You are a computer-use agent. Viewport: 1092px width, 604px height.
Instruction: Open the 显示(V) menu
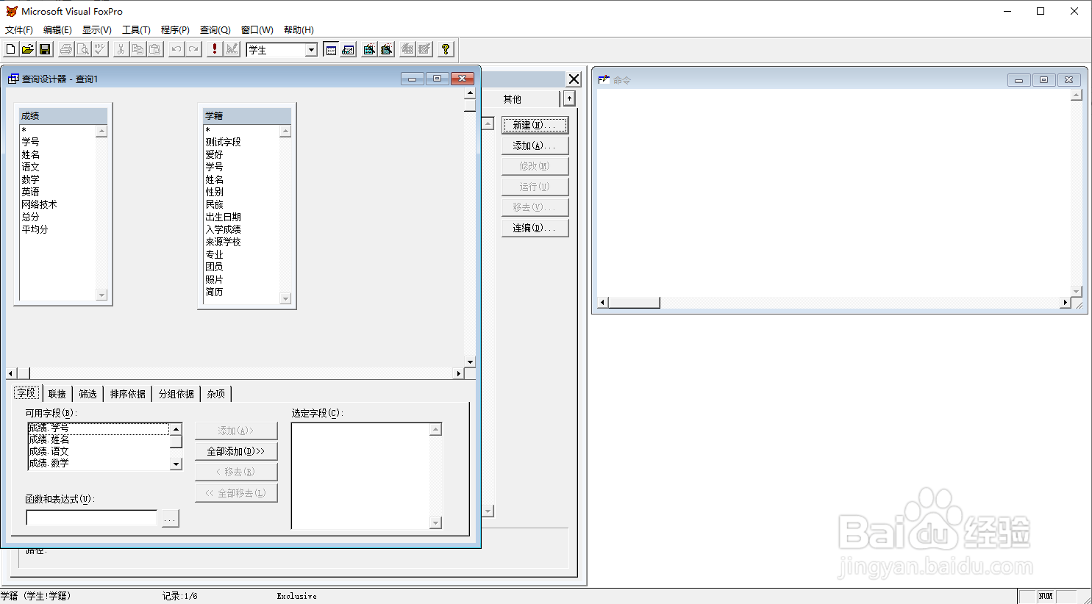97,30
